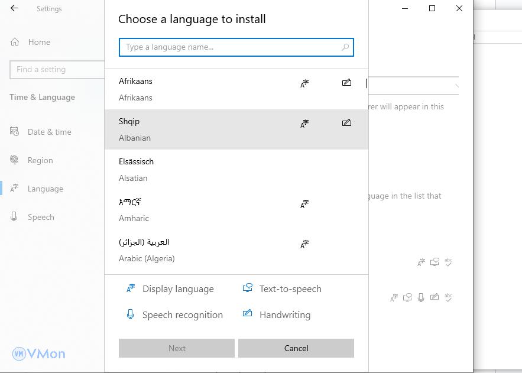Click the search magnifier in language field
522x373 pixels.
click(345, 47)
